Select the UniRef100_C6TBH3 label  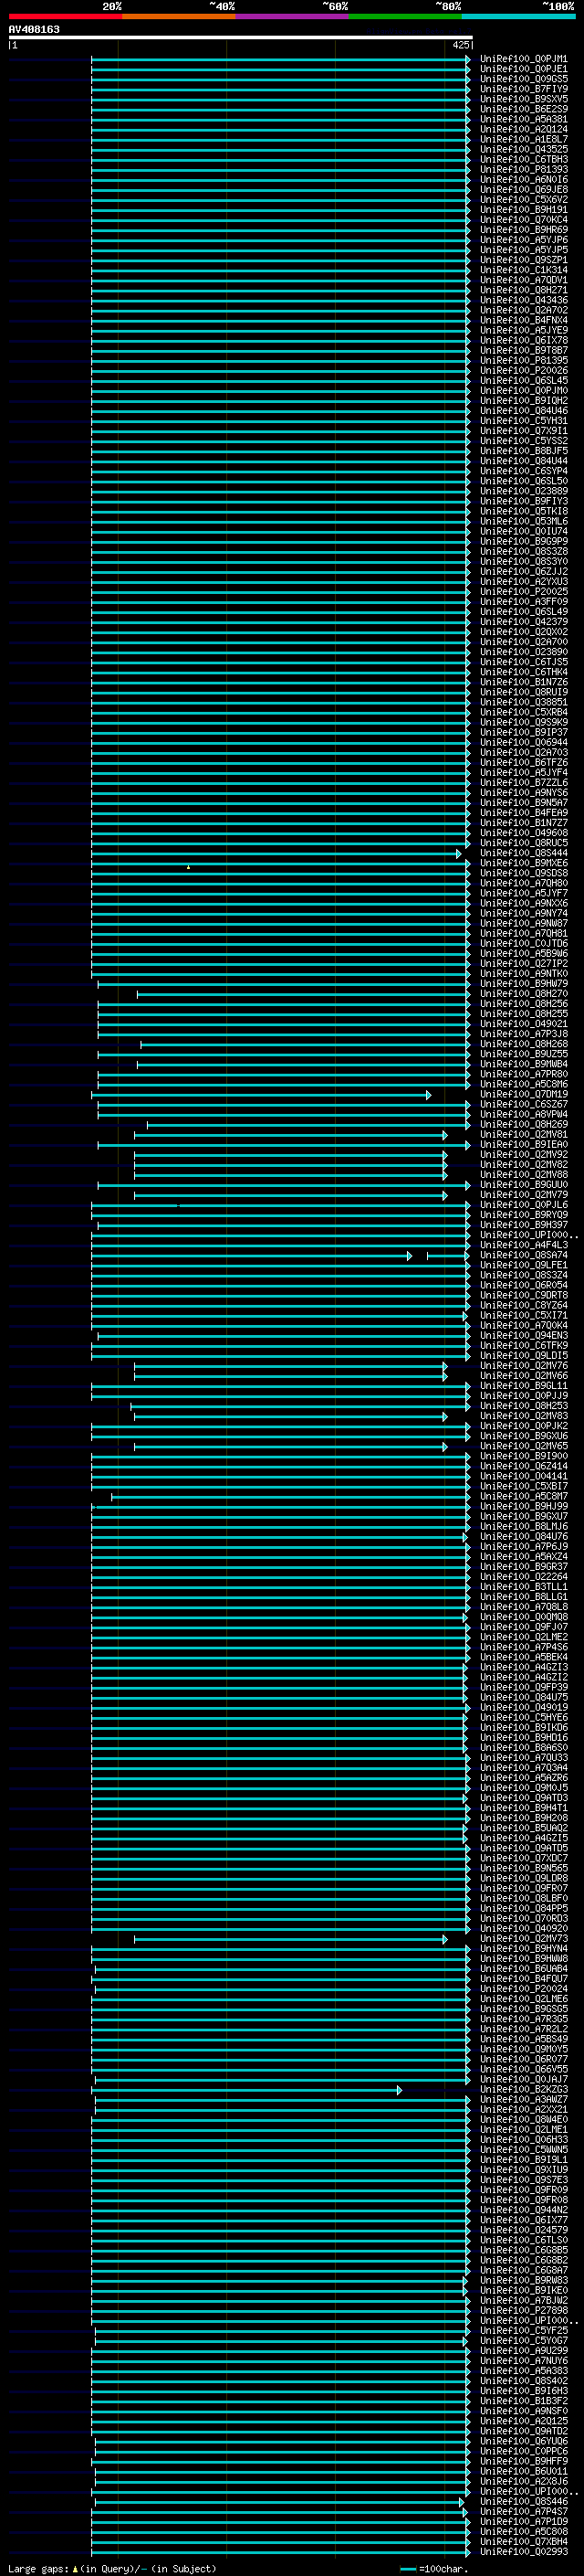[x=524, y=159]
